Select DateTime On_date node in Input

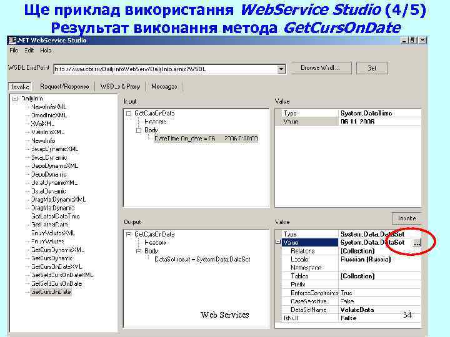pyautogui.click(x=206, y=139)
